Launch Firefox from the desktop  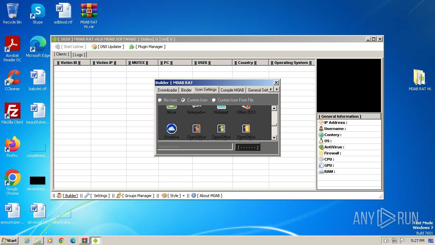(x=12, y=147)
